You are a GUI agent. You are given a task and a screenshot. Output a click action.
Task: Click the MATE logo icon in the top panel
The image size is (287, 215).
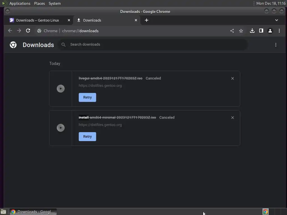(4, 3)
